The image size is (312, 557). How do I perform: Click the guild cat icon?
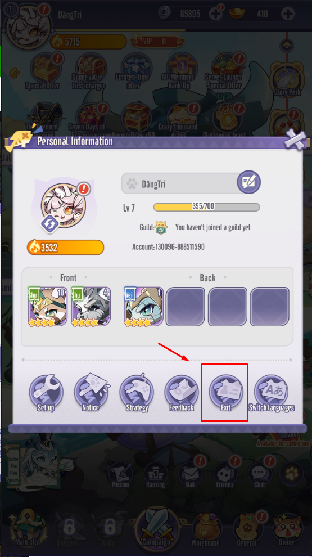tap(161, 227)
